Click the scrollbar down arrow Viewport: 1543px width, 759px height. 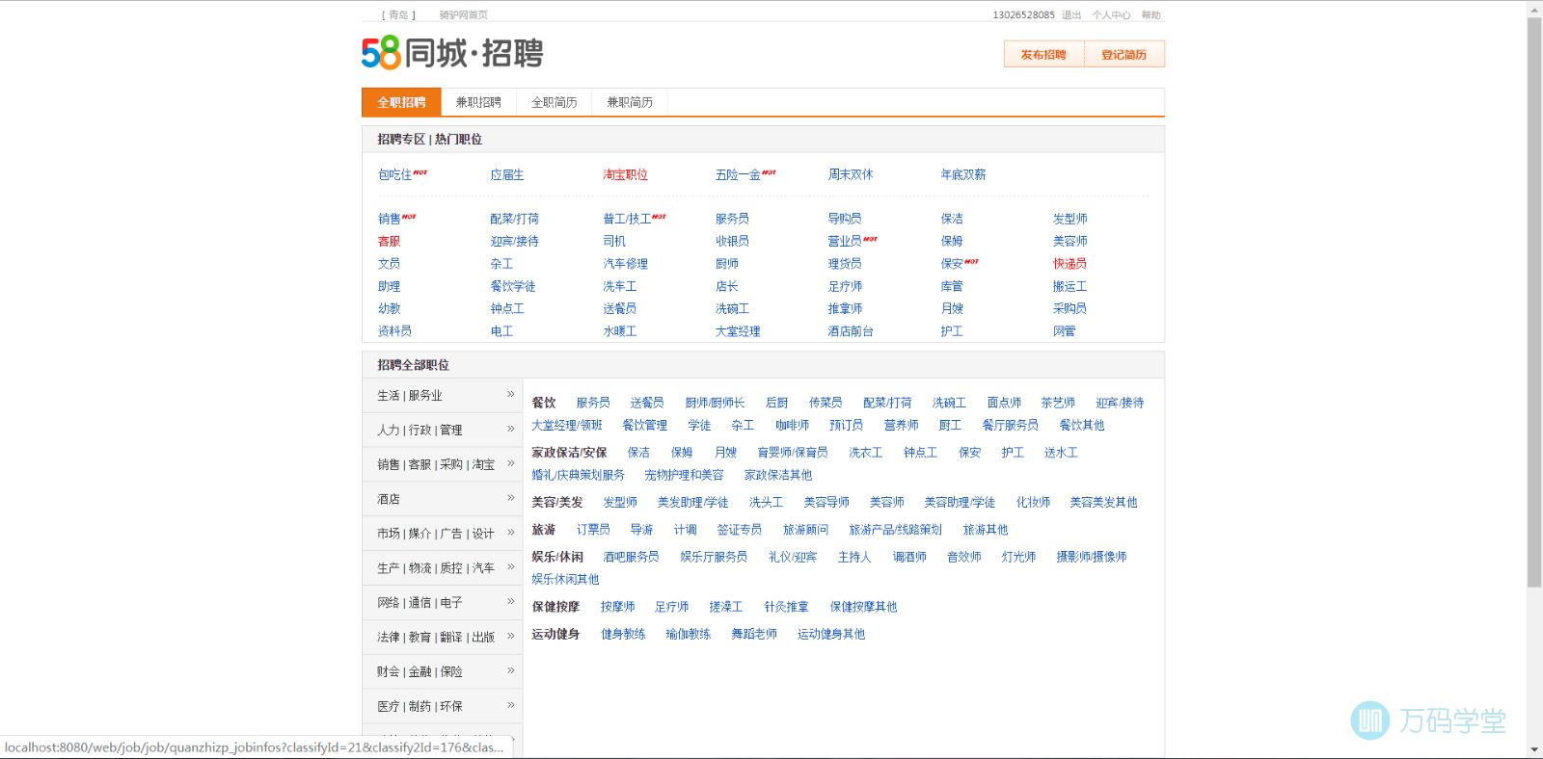coord(1534,750)
